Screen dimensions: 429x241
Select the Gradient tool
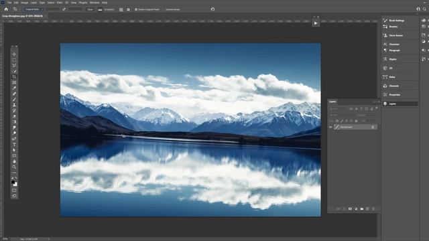14,122
